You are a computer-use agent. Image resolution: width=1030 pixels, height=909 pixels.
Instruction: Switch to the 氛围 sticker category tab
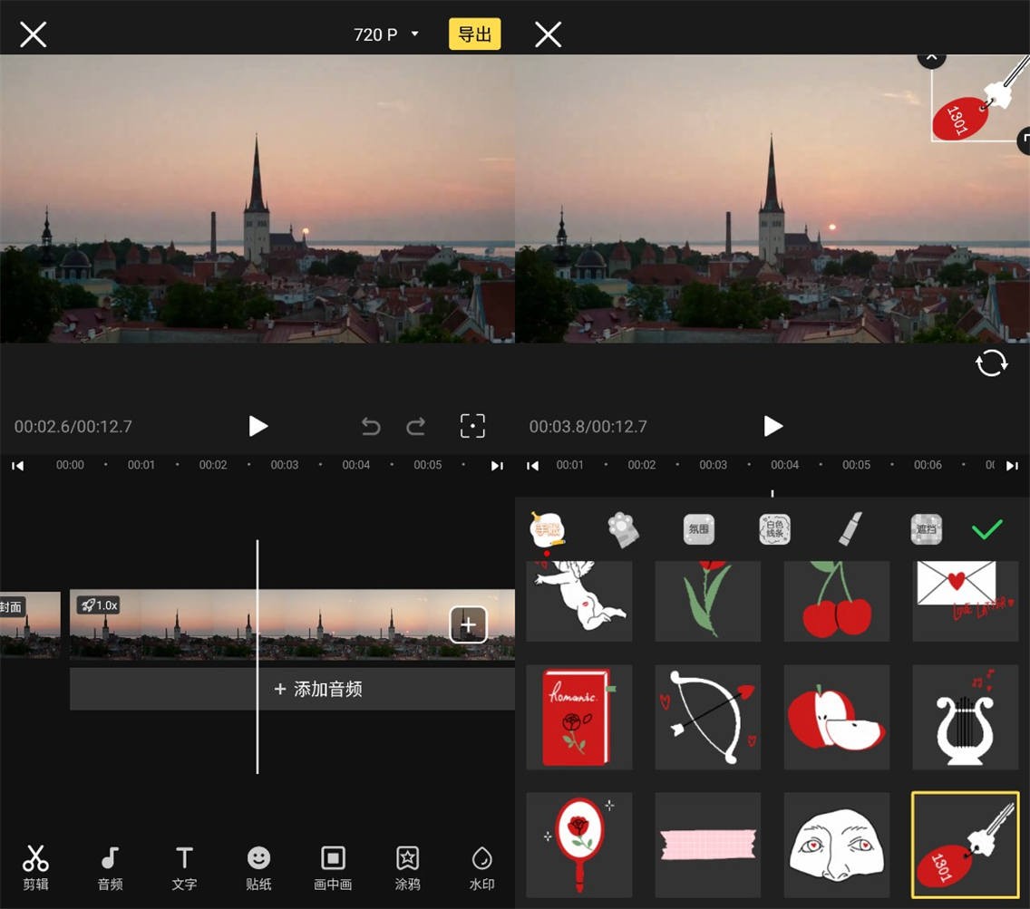[x=698, y=529]
